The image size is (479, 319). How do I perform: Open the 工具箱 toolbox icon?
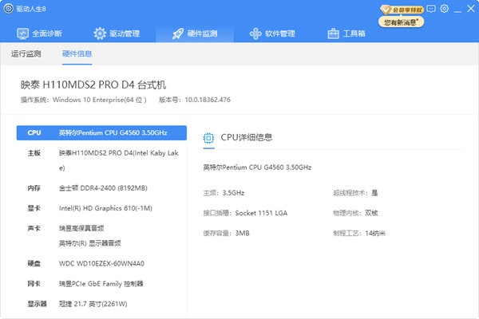pos(334,33)
